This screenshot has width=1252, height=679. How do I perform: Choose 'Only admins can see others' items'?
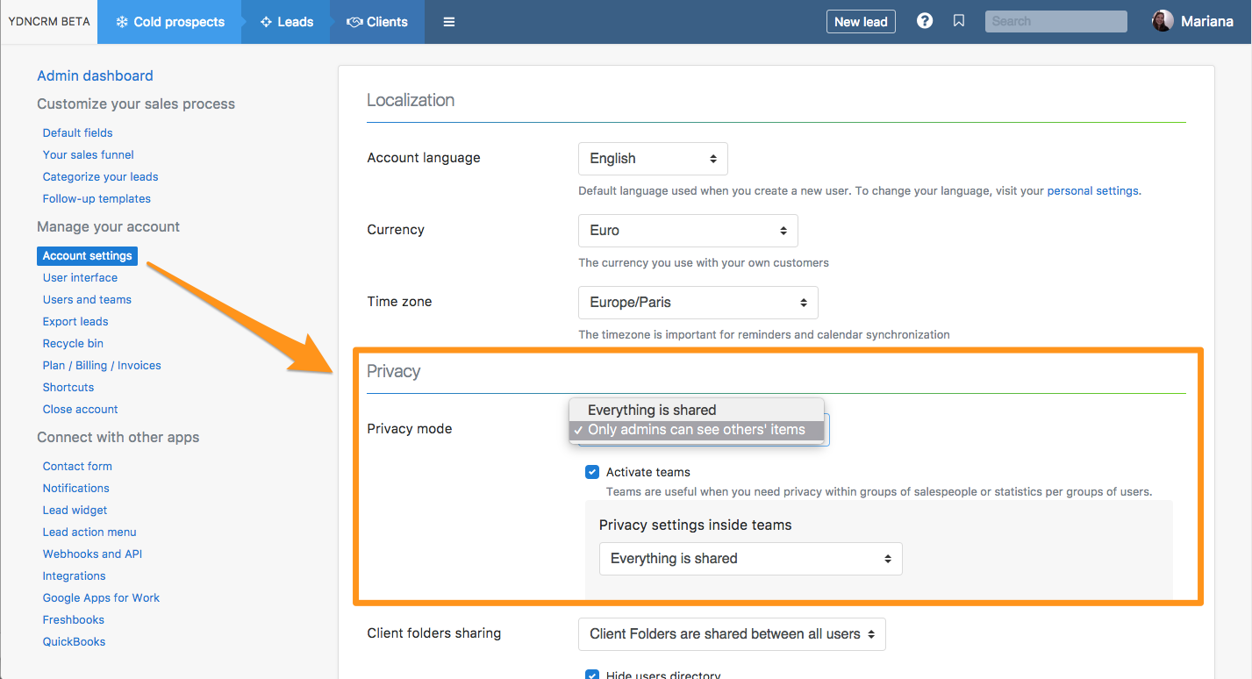tap(696, 430)
